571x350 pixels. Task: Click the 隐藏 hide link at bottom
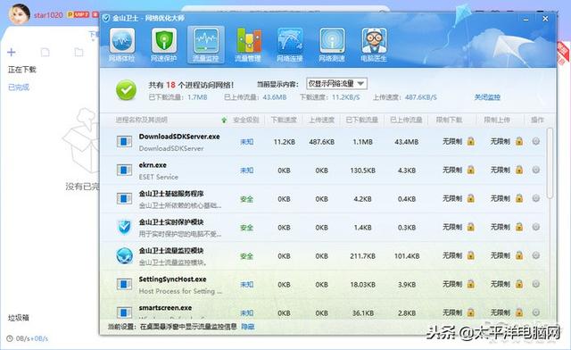(248, 327)
